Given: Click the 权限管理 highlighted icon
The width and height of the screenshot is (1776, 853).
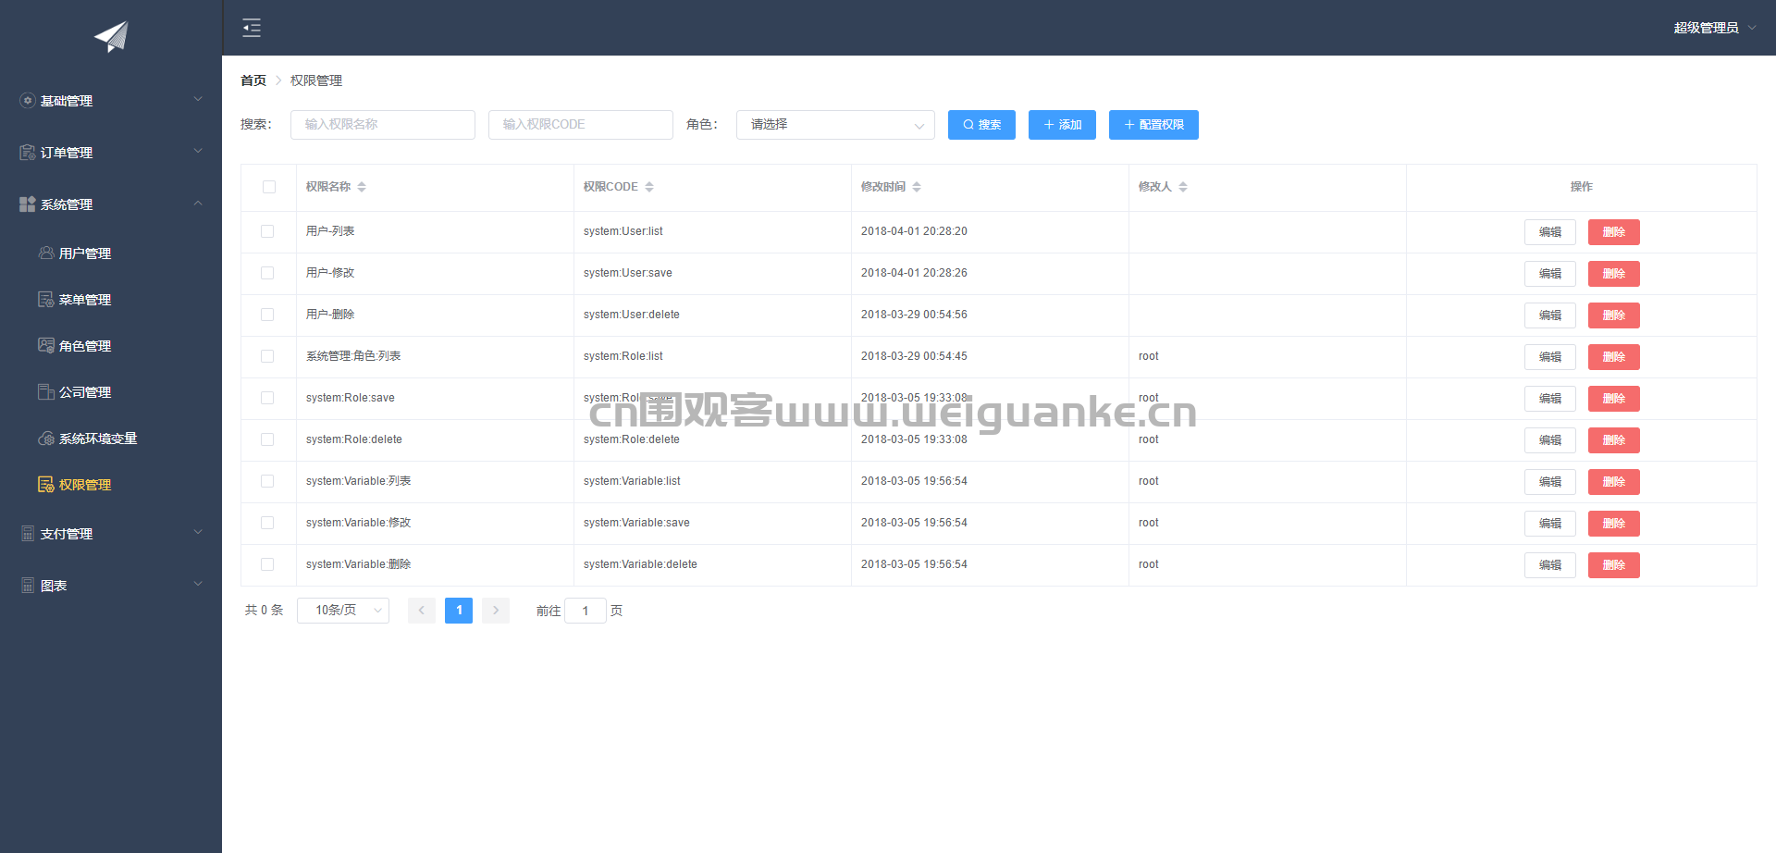Looking at the screenshot, I should pyautogui.click(x=46, y=485).
